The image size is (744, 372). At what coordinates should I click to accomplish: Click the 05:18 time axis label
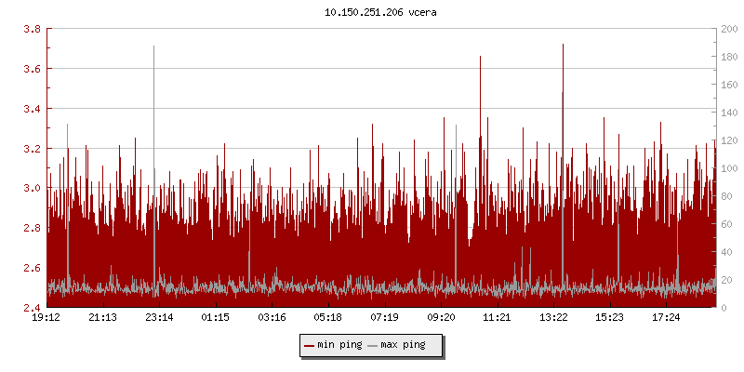click(x=328, y=318)
